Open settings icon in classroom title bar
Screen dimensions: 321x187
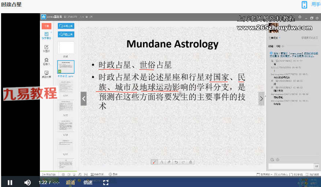click(x=300, y=17)
